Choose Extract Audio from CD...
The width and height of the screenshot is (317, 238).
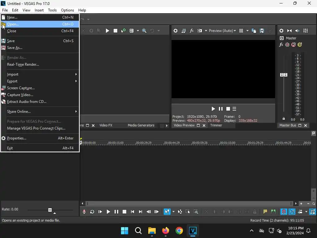pyautogui.click(x=40, y=102)
